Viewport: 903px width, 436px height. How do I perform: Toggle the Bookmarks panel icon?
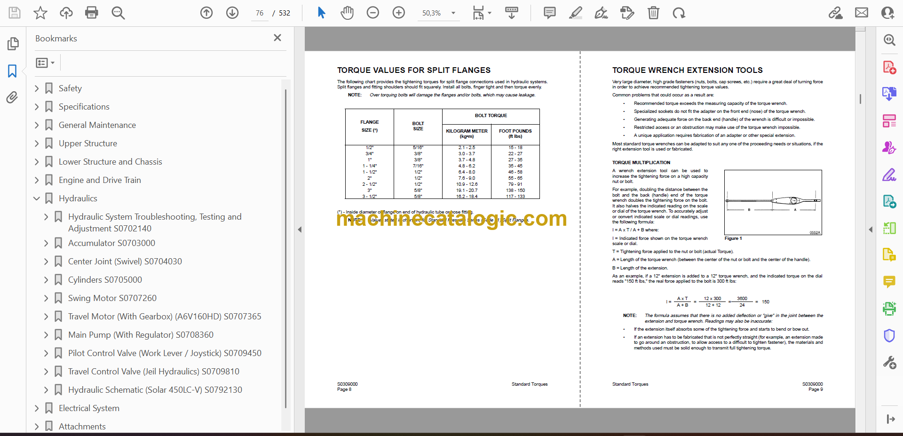pyautogui.click(x=13, y=71)
